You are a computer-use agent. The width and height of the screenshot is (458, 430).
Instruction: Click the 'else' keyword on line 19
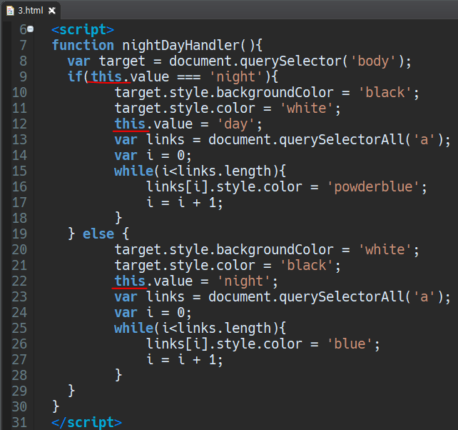(98, 234)
